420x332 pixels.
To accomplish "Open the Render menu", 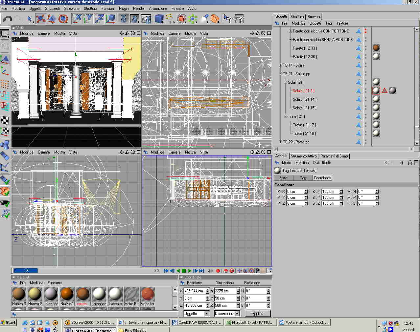I will tap(139, 9).
